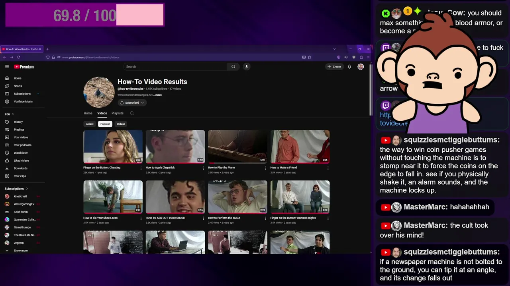The height and width of the screenshot is (286, 510).
Task: Switch to the channel Videos tab
Action: coord(102,113)
